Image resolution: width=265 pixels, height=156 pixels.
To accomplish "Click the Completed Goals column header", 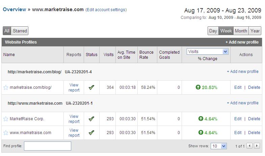I will (169, 55).
